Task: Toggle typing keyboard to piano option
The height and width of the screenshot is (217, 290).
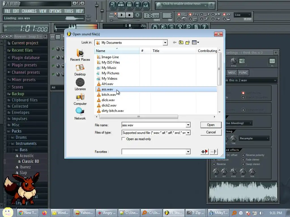Action: point(179,14)
